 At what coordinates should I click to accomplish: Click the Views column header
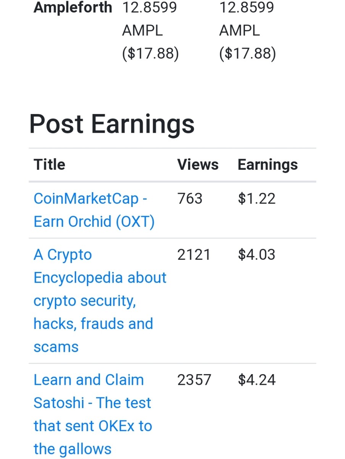198,165
